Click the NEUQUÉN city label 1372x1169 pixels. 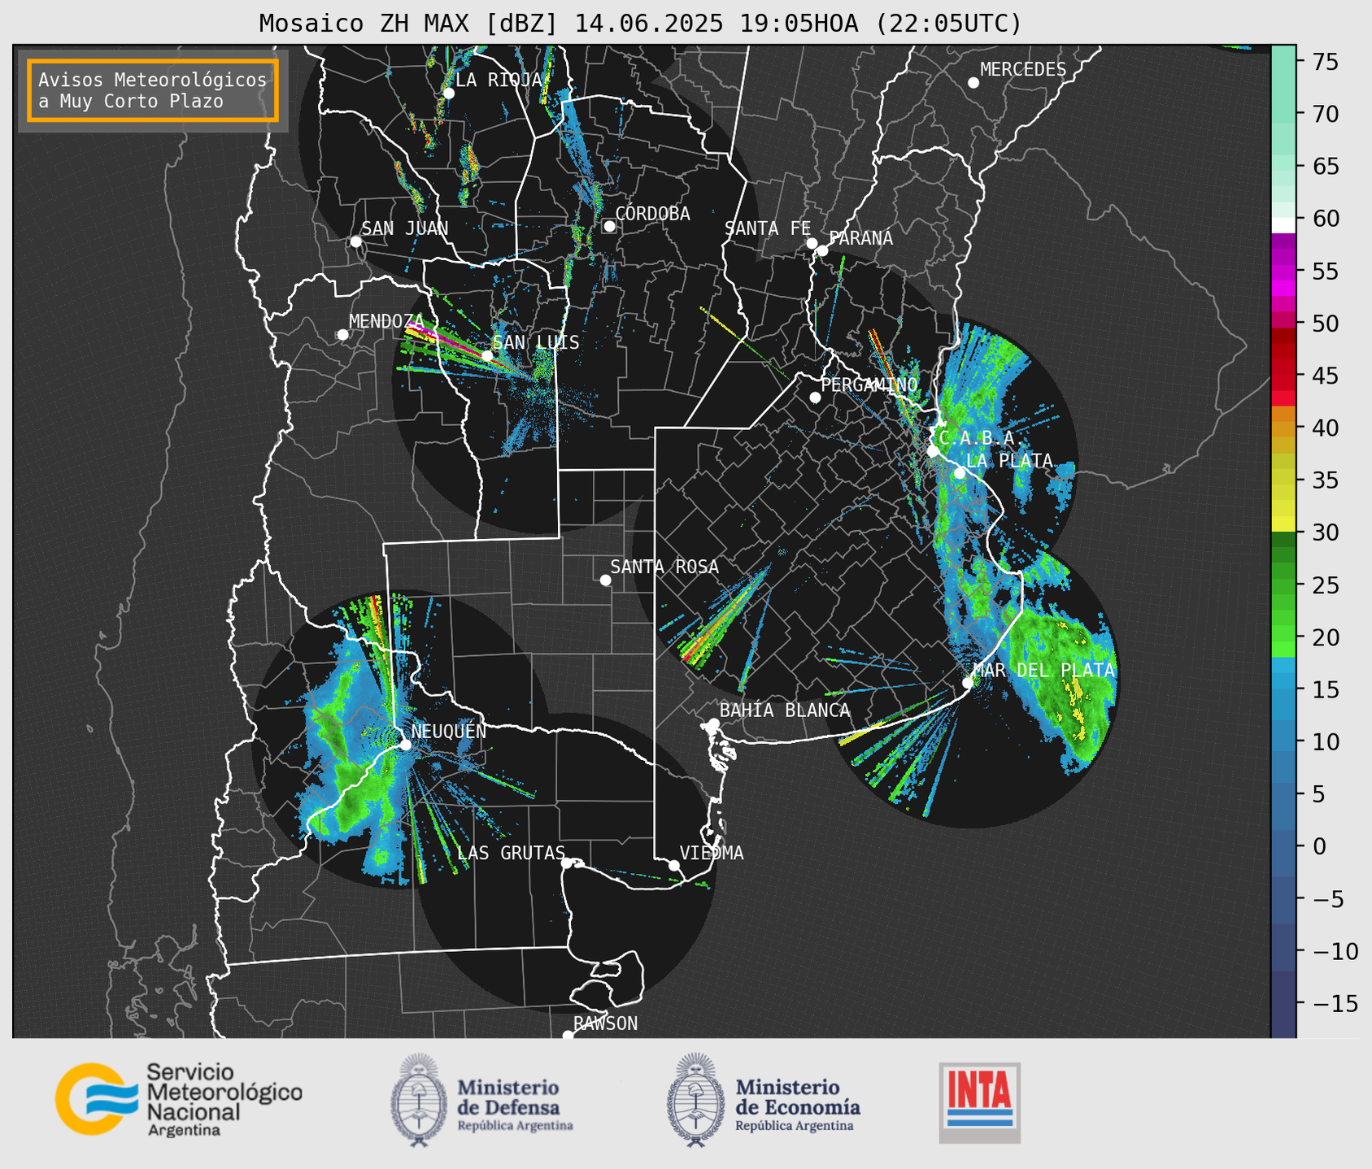pos(448,731)
